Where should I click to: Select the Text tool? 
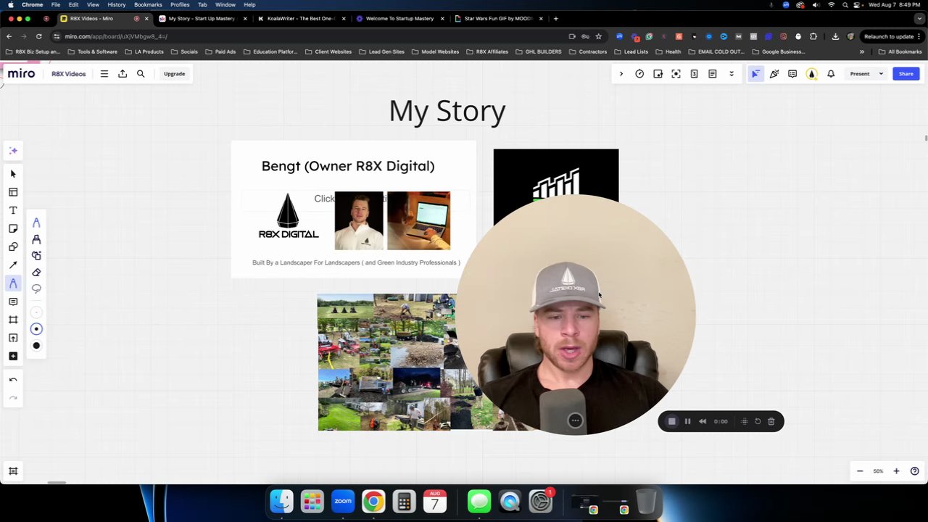point(12,210)
